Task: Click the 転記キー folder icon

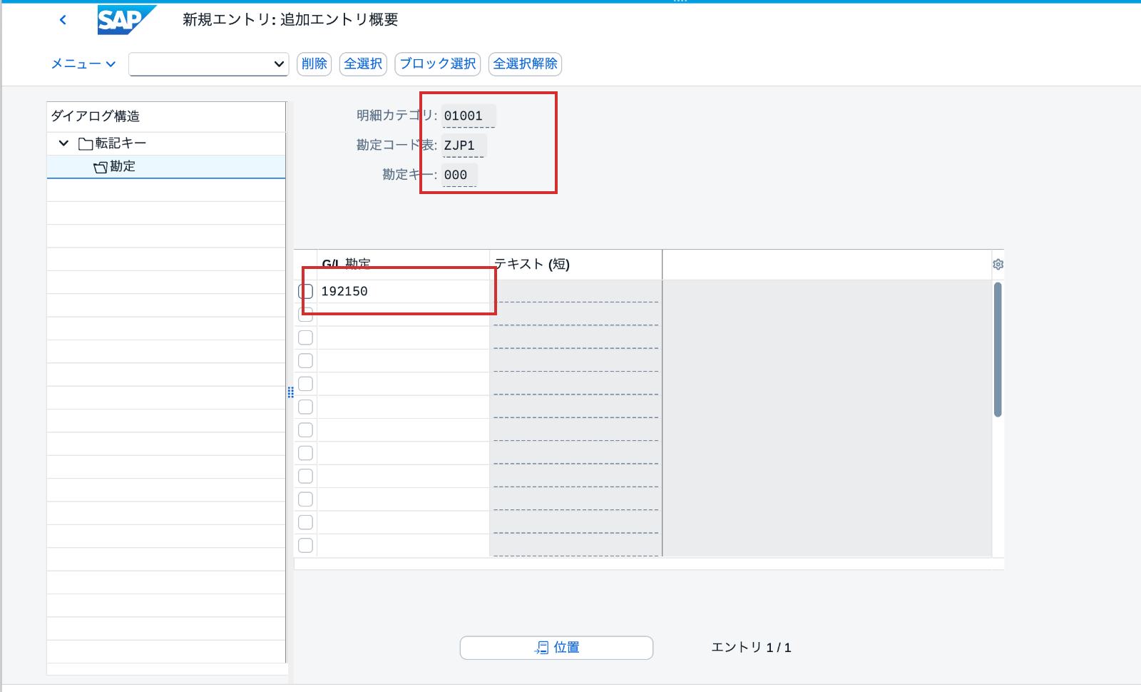Action: click(86, 143)
